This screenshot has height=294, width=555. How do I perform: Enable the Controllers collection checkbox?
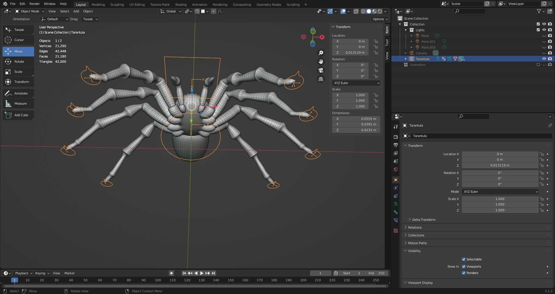538,65
